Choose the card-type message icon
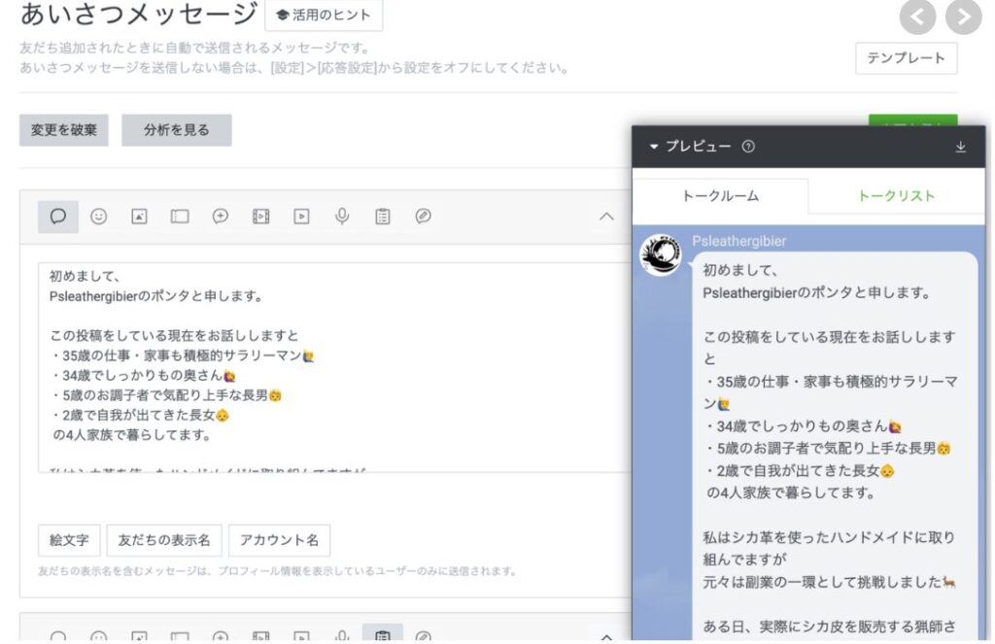 coord(423,217)
